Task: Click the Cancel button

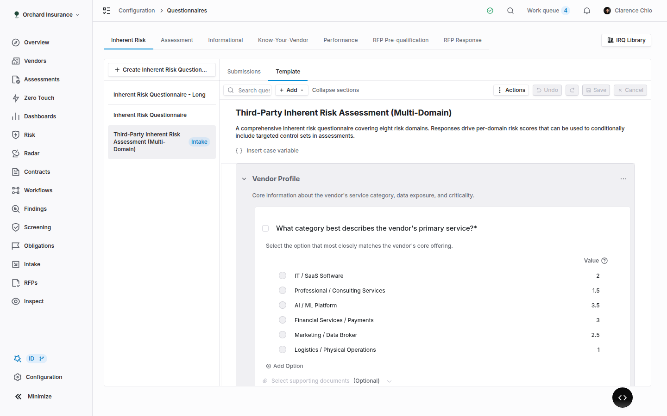Action: pyautogui.click(x=630, y=90)
